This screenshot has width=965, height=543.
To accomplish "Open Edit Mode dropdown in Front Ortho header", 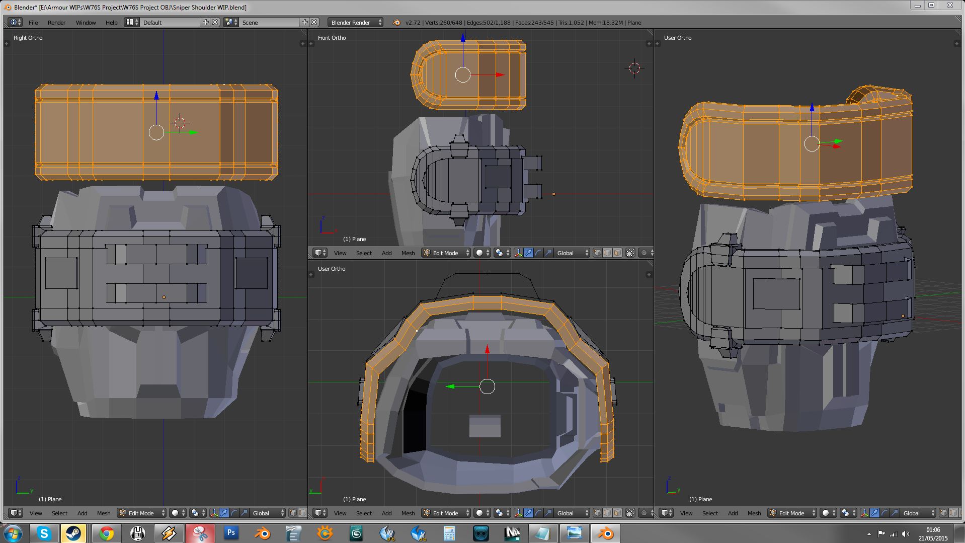I will click(x=446, y=253).
